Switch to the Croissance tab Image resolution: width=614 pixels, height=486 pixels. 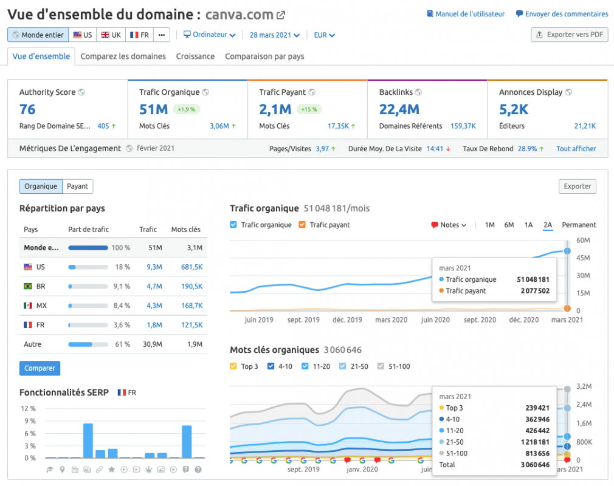point(195,56)
